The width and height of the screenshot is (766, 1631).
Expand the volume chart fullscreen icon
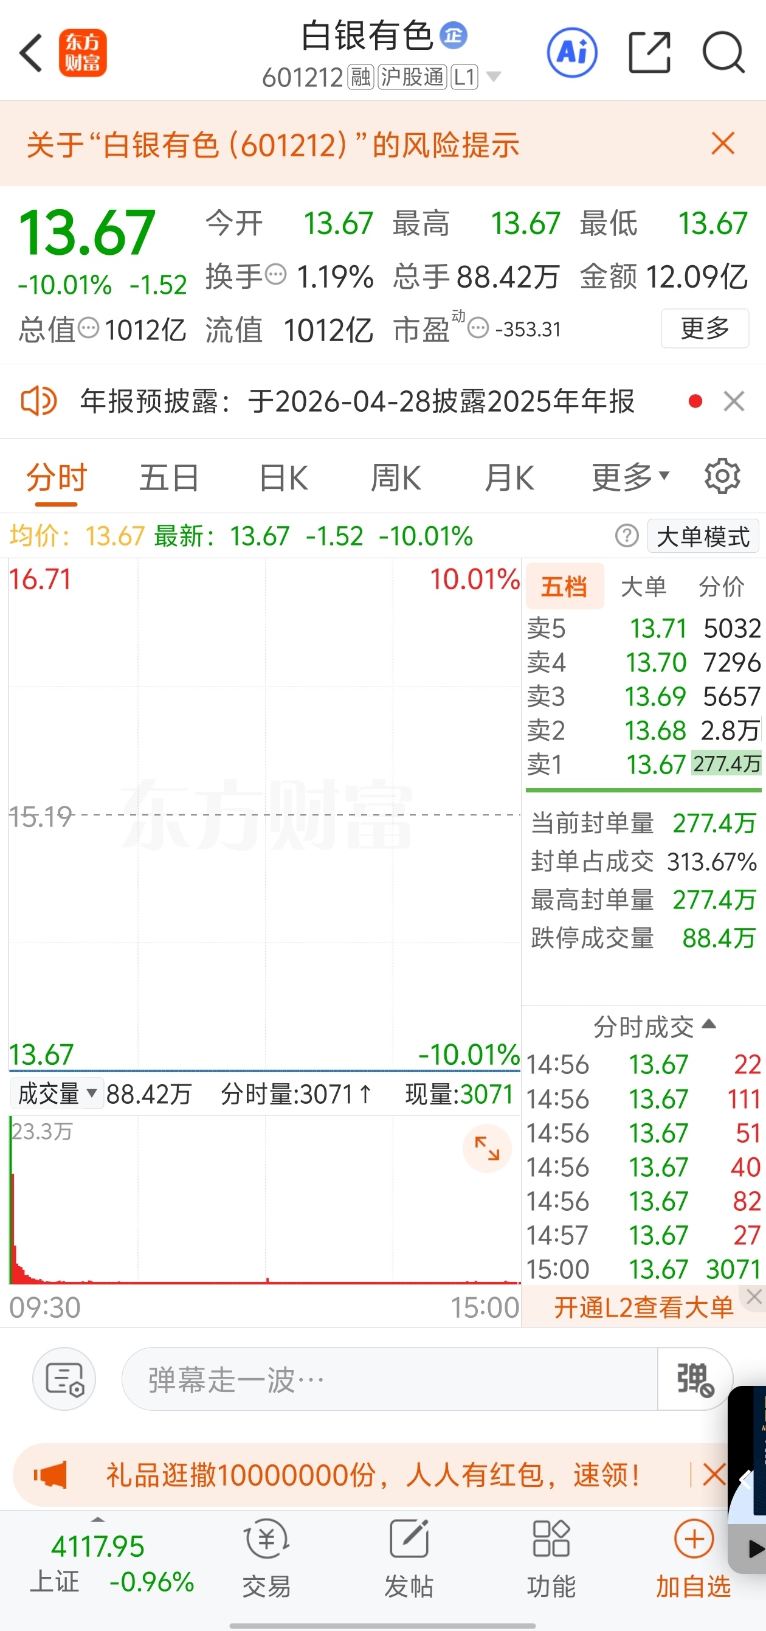(x=487, y=1148)
